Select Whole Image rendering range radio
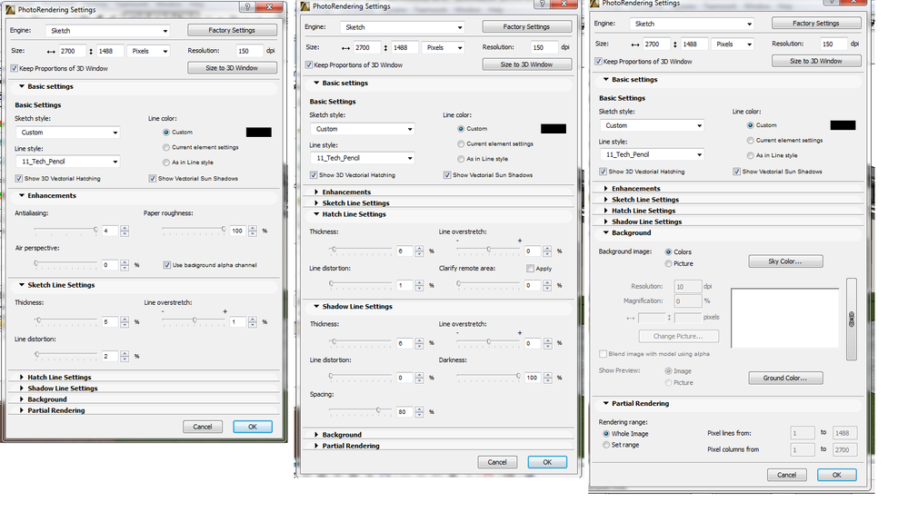The height and width of the screenshot is (512, 908). pyautogui.click(x=606, y=433)
